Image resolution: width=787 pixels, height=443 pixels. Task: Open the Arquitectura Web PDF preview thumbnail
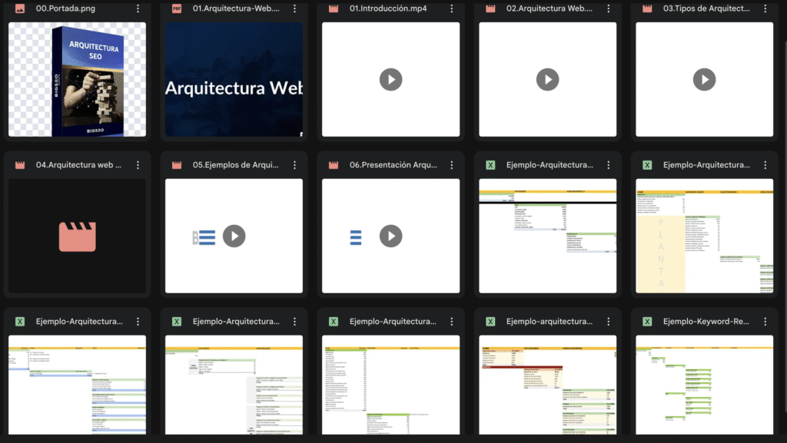234,79
